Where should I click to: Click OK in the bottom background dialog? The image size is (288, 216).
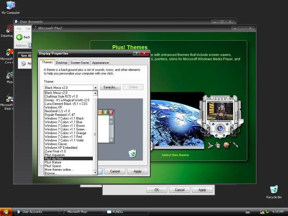coord(157,190)
